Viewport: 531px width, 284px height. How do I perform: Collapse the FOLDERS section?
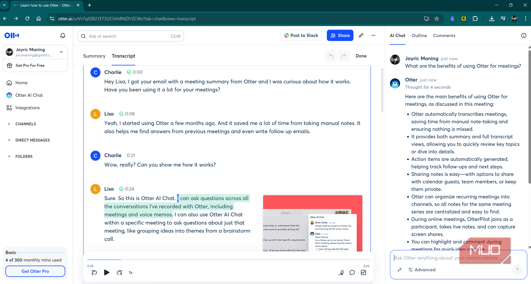coord(9,156)
